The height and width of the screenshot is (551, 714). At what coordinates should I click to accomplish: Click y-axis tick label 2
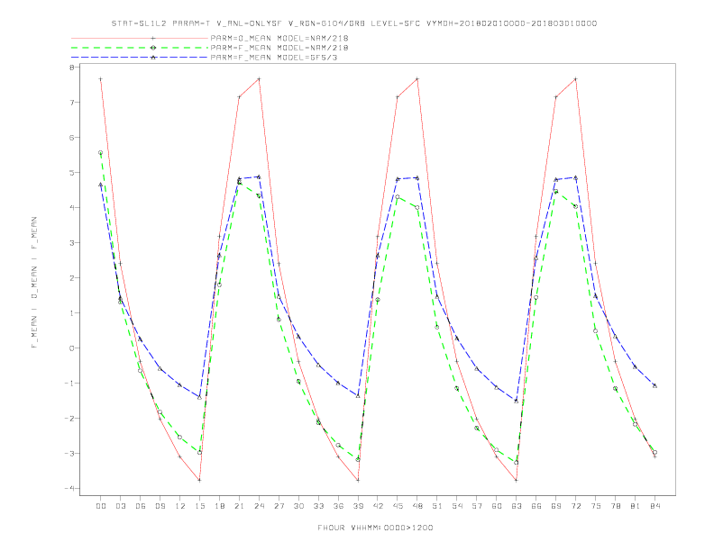[71, 278]
